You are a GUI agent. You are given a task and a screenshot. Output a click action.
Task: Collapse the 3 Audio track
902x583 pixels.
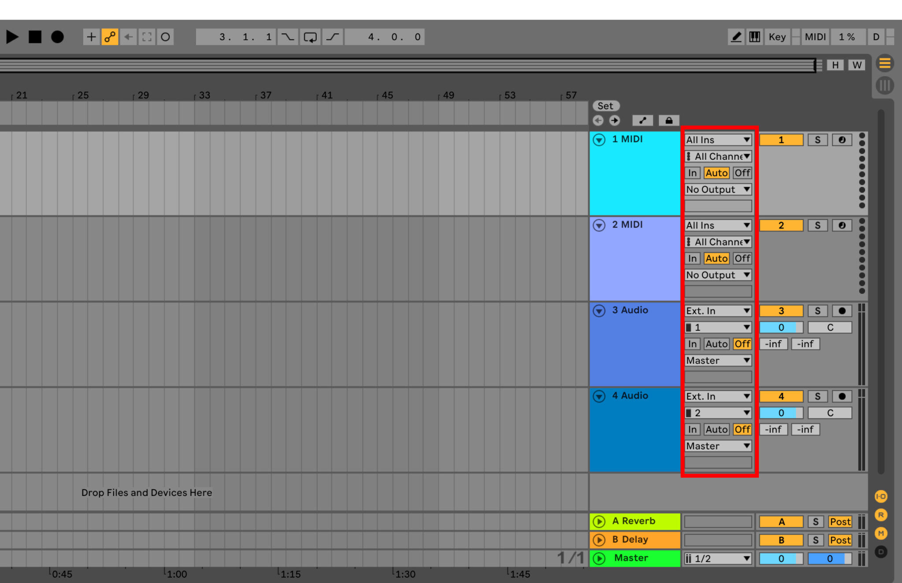click(x=599, y=311)
